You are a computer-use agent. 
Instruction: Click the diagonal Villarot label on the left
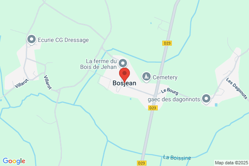point(22,83)
